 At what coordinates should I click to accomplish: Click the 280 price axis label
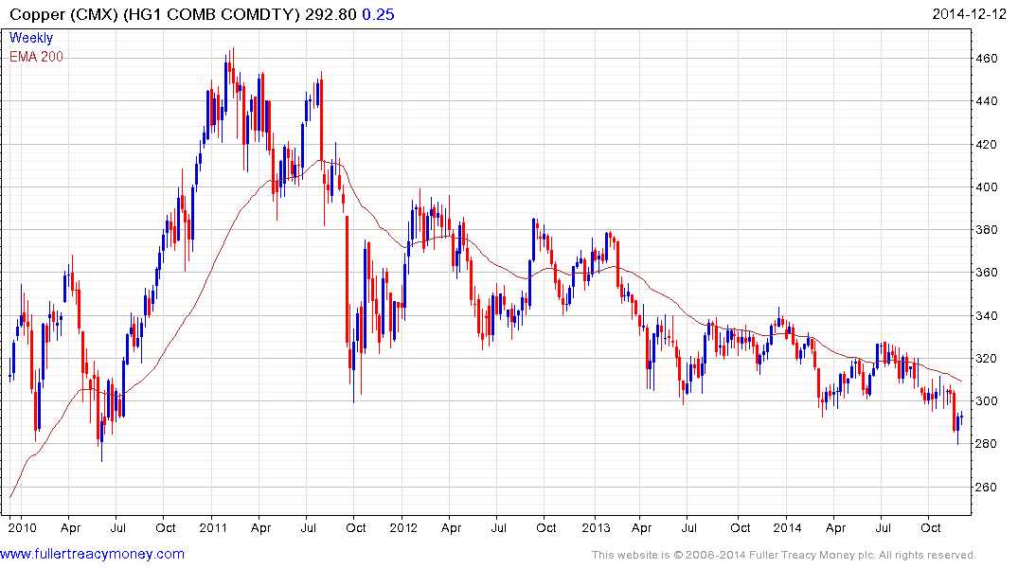tap(987, 444)
